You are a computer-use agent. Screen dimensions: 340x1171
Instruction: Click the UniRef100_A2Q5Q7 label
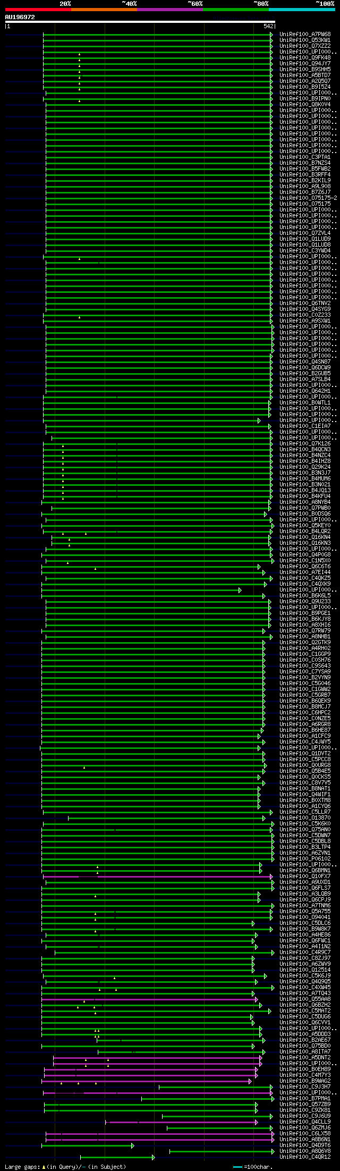tap(305, 81)
